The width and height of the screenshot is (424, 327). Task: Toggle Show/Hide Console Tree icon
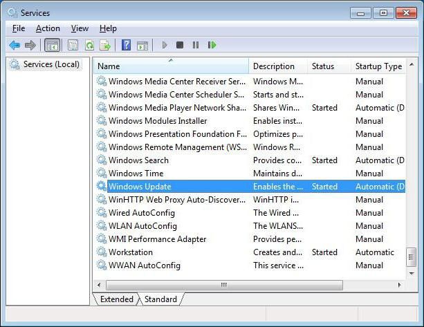coord(52,45)
